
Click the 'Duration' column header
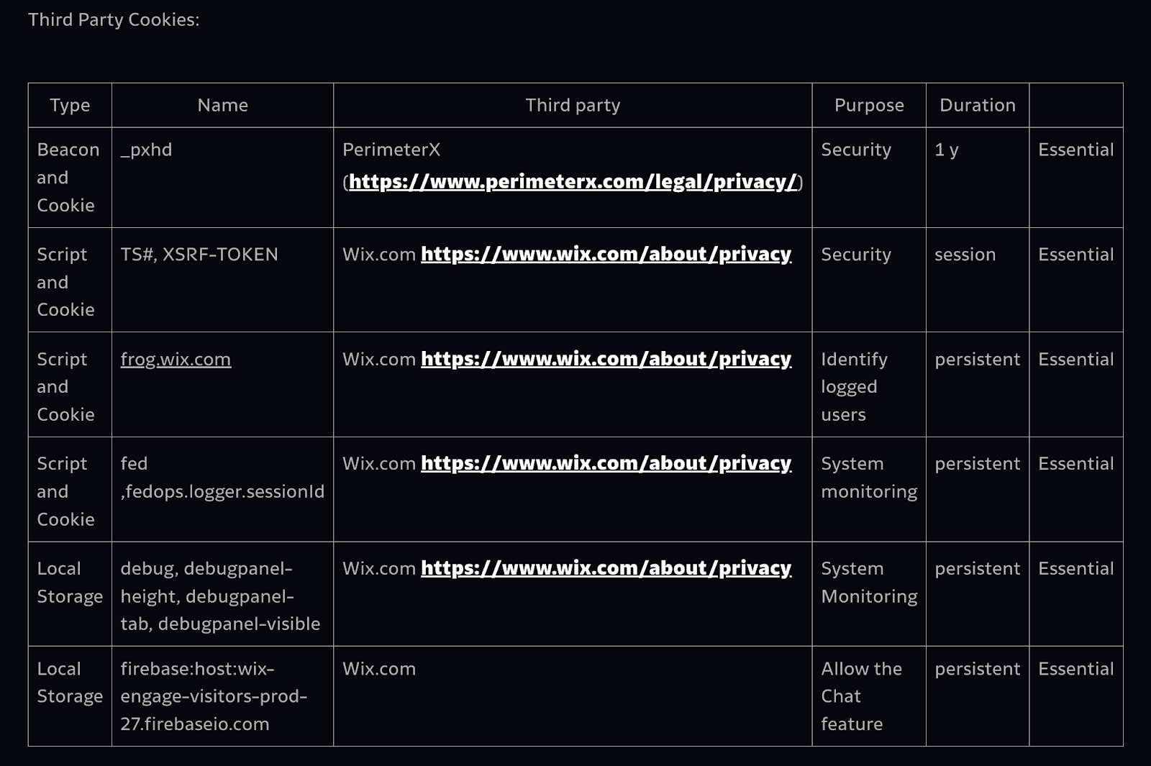pos(978,105)
